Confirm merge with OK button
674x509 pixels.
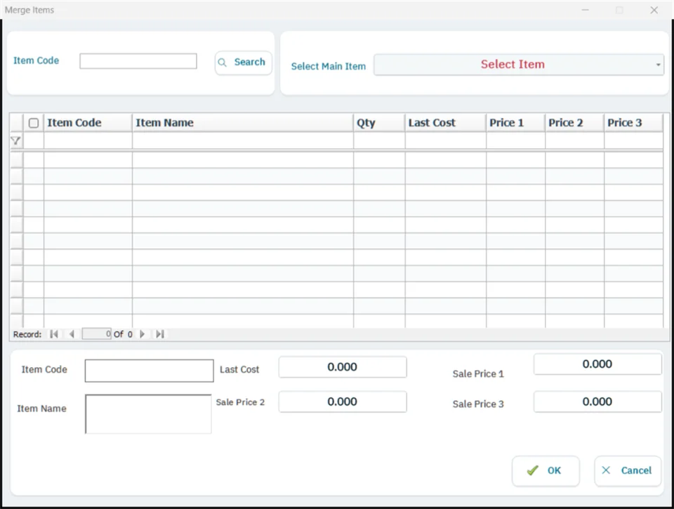click(x=546, y=471)
